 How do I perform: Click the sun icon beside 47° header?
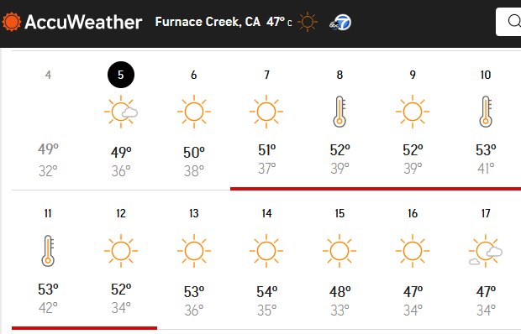coord(308,22)
